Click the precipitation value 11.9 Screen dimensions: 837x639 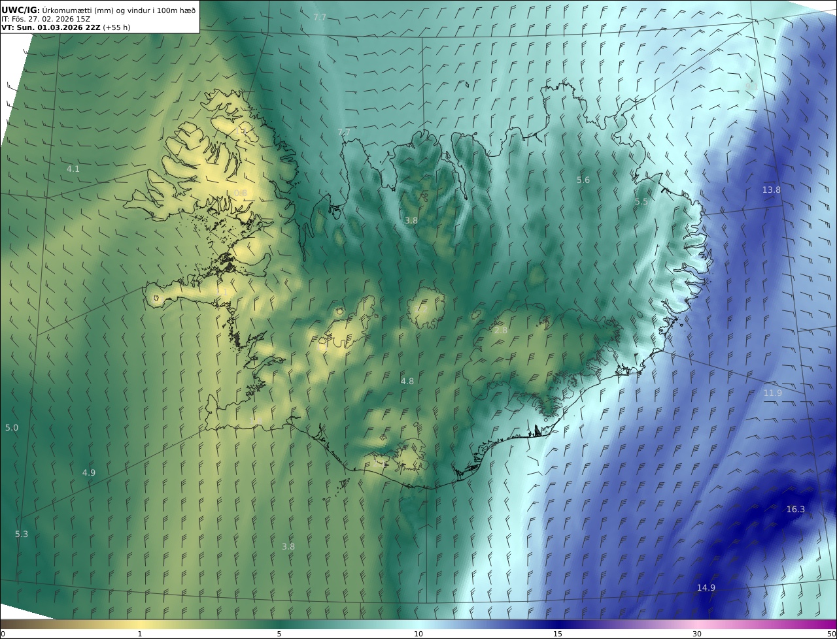772,393
